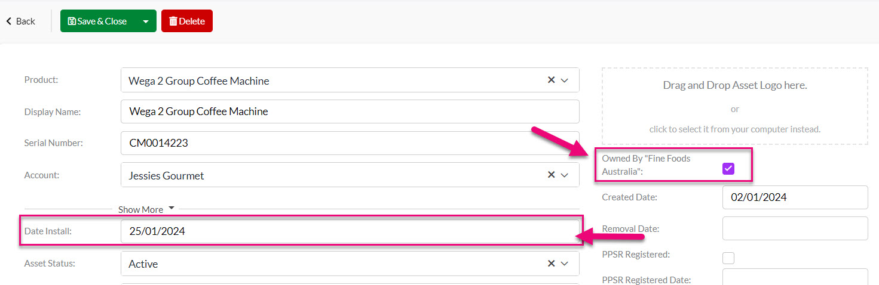Select the Date Install field

[x=350, y=231]
